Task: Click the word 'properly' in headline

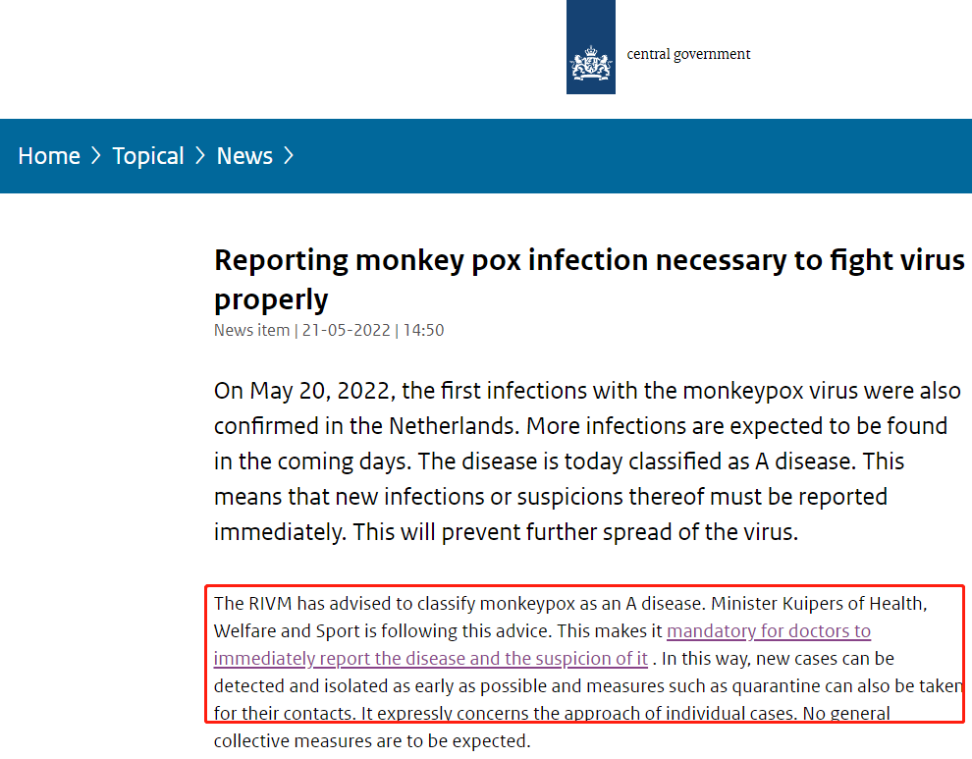Action: pos(271,298)
